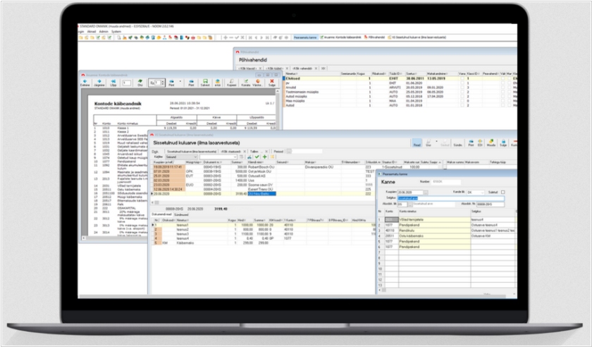Open the Admin menu
The width and height of the screenshot is (592, 347).
pos(103,32)
